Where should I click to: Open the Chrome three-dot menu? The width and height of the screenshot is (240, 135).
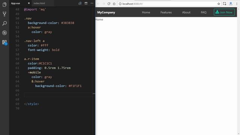point(237,4)
